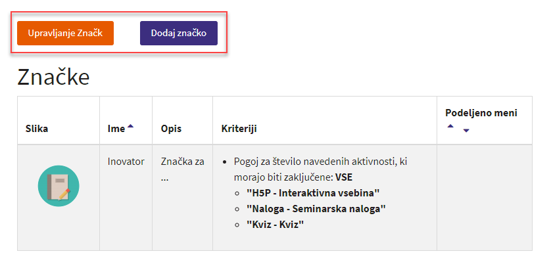Click the Slika column header
The image size is (551, 268).
[x=37, y=129]
